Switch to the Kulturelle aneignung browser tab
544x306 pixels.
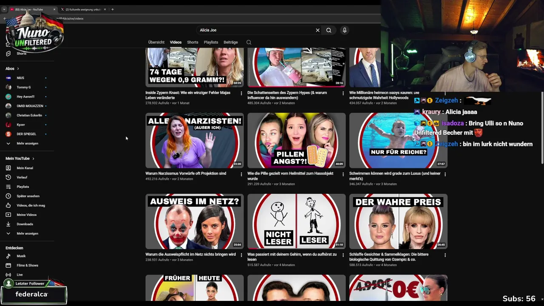pos(83,9)
